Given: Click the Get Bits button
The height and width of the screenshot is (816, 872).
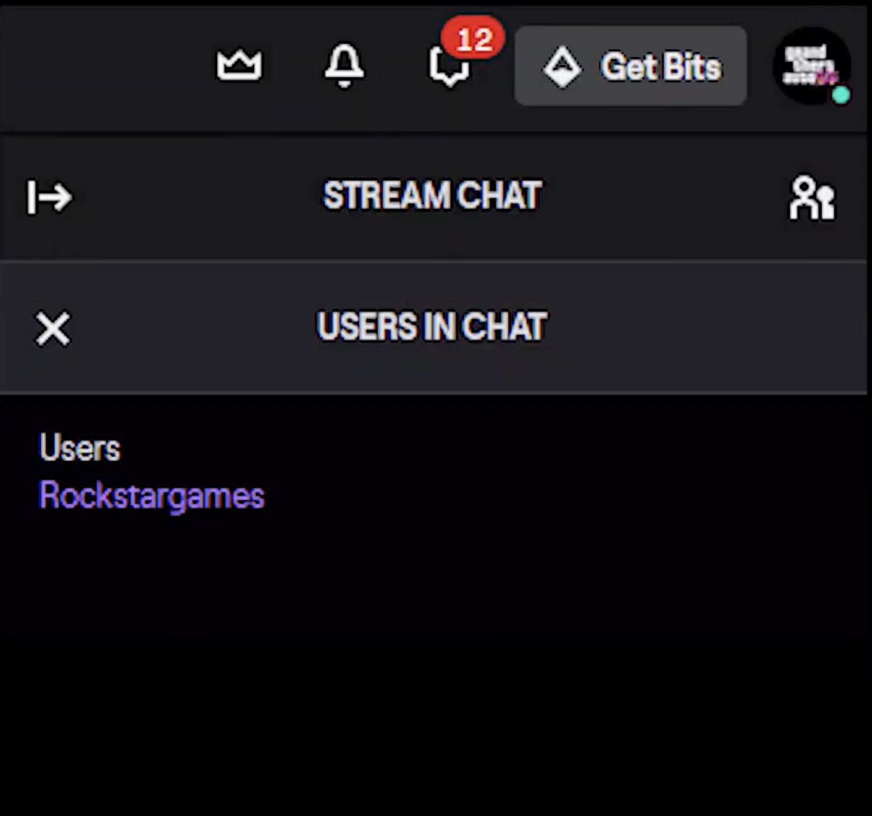Looking at the screenshot, I should 631,66.
